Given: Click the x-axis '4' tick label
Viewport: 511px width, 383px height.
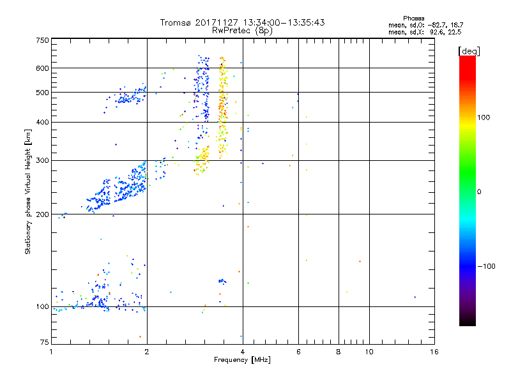Looking at the screenshot, I should (243, 352).
